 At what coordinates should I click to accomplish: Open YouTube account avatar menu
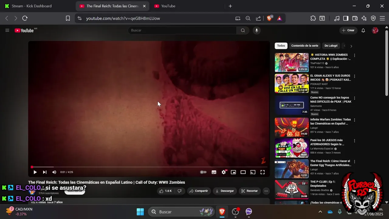pyautogui.click(x=375, y=30)
